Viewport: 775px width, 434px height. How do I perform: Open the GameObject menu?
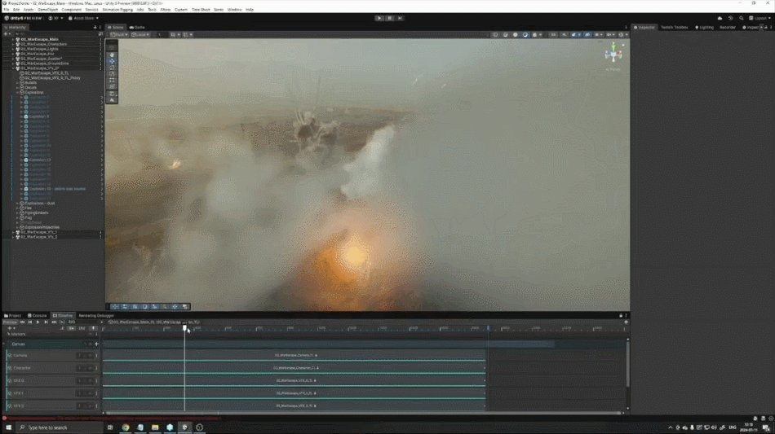tap(48, 10)
